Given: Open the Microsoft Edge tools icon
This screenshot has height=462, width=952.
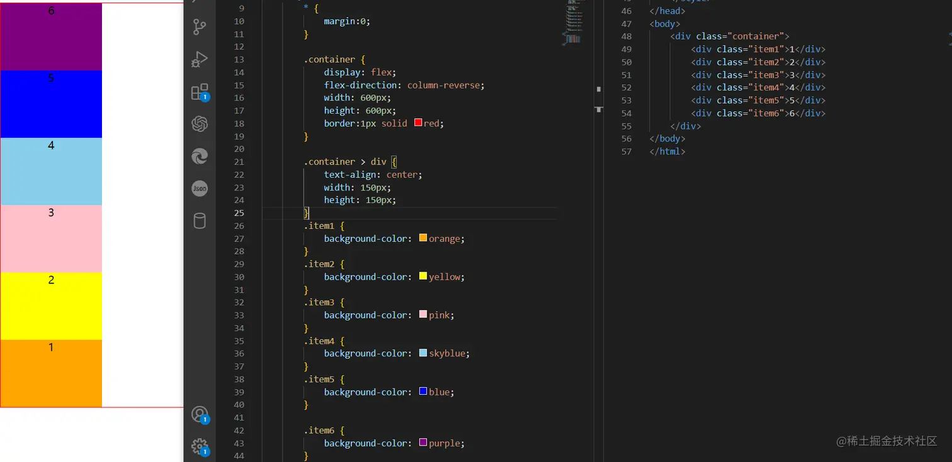Looking at the screenshot, I should click(200, 156).
